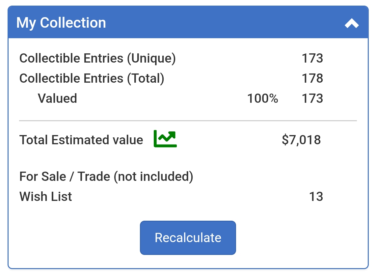Image resolution: width=375 pixels, height=278 pixels.
Task: Collapse the My Collection panel chevron
Action: (x=352, y=23)
